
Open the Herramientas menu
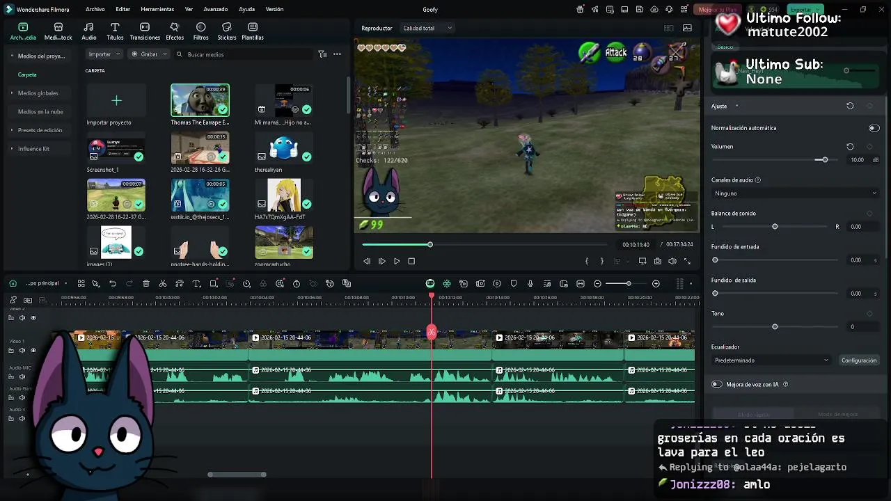(157, 10)
